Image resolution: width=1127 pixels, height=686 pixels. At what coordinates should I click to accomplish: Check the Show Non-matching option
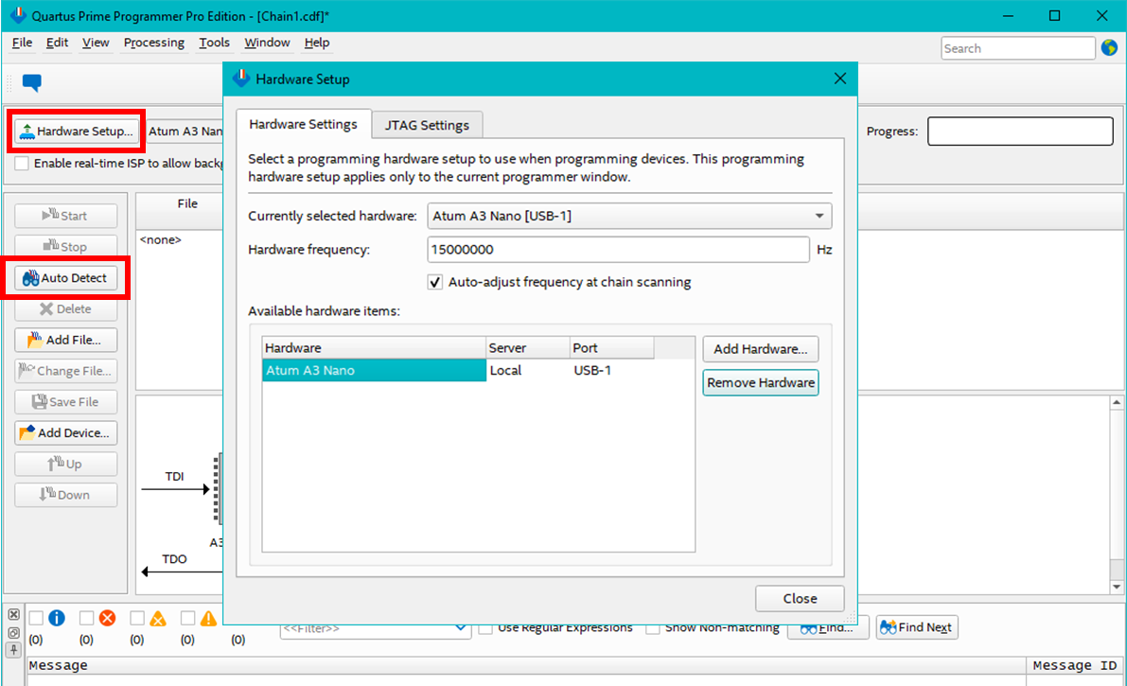pyautogui.click(x=653, y=627)
